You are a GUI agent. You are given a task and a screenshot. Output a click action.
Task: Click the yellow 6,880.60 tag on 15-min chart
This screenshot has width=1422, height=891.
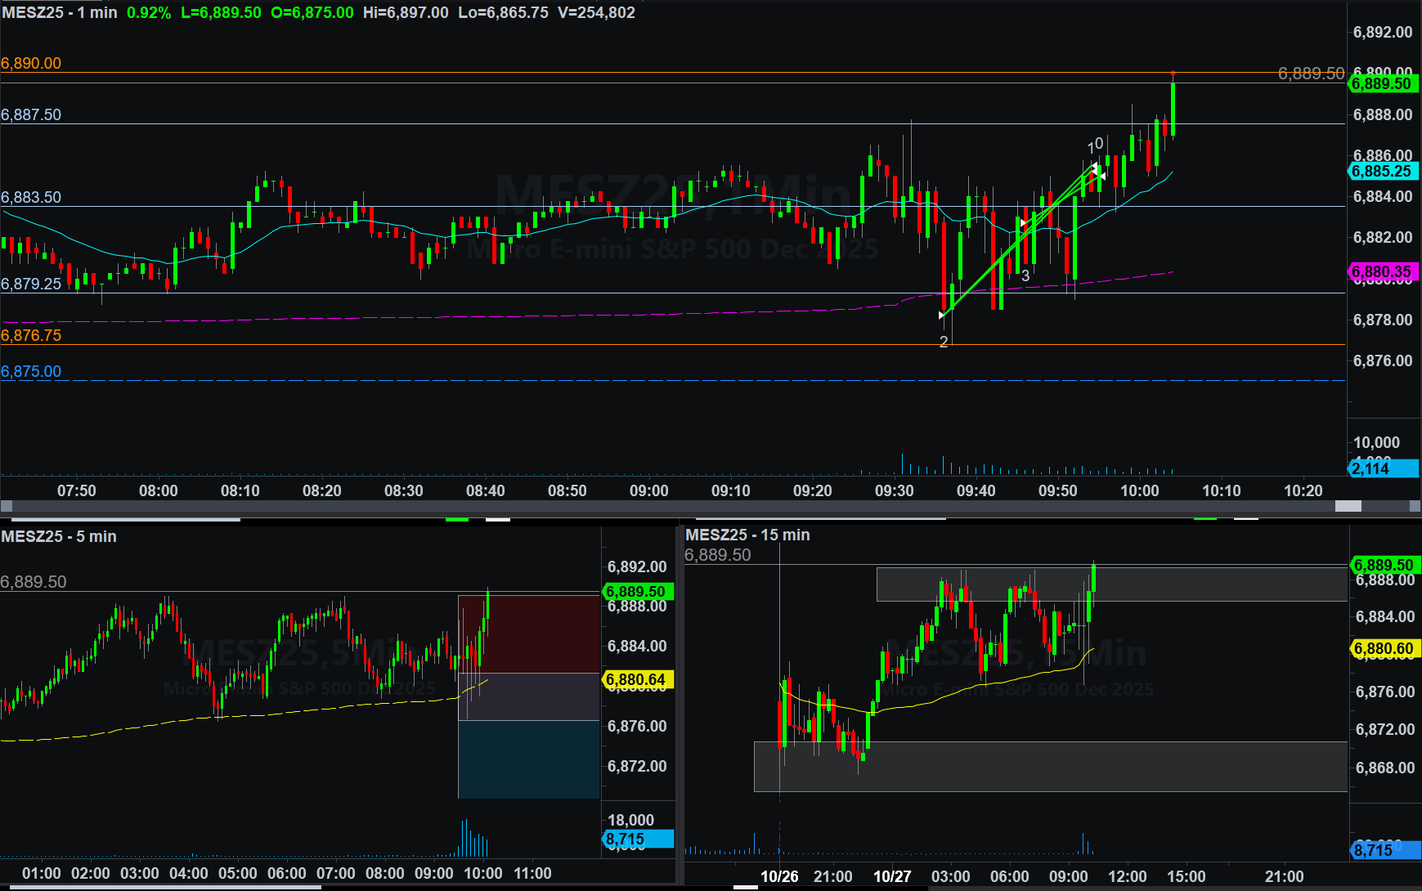point(1384,649)
